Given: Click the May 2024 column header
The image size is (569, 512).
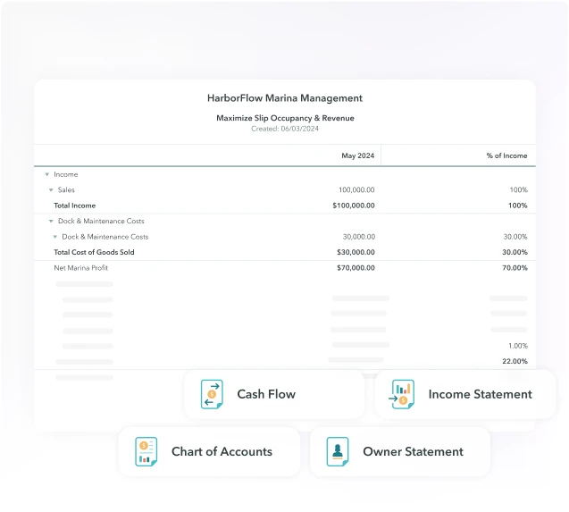Looking at the screenshot, I should (357, 155).
